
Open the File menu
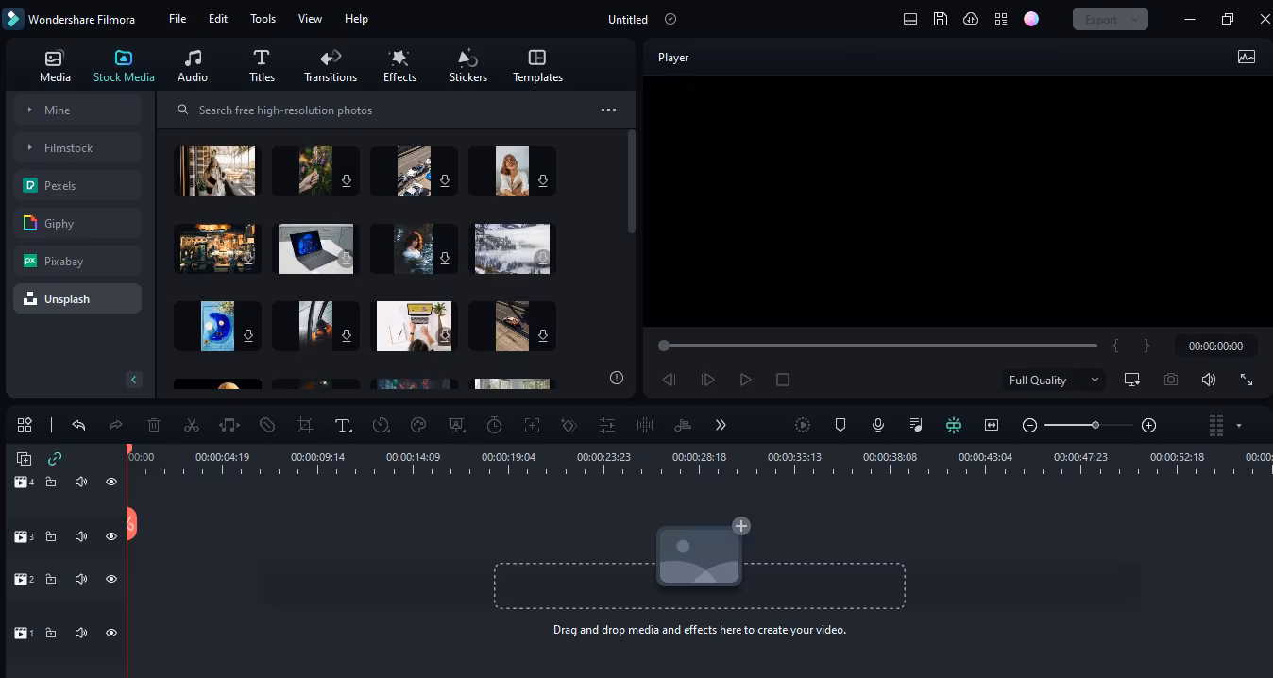point(178,19)
